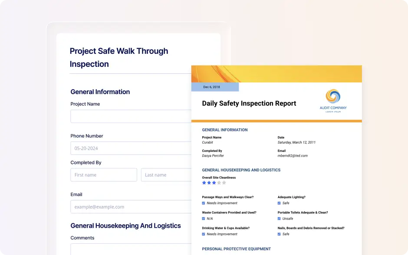Click the Dec 6, 2018 date badge
This screenshot has height=255, width=408.
215,87
